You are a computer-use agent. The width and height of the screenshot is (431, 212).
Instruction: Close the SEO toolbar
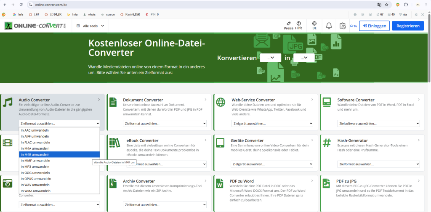[423, 15]
